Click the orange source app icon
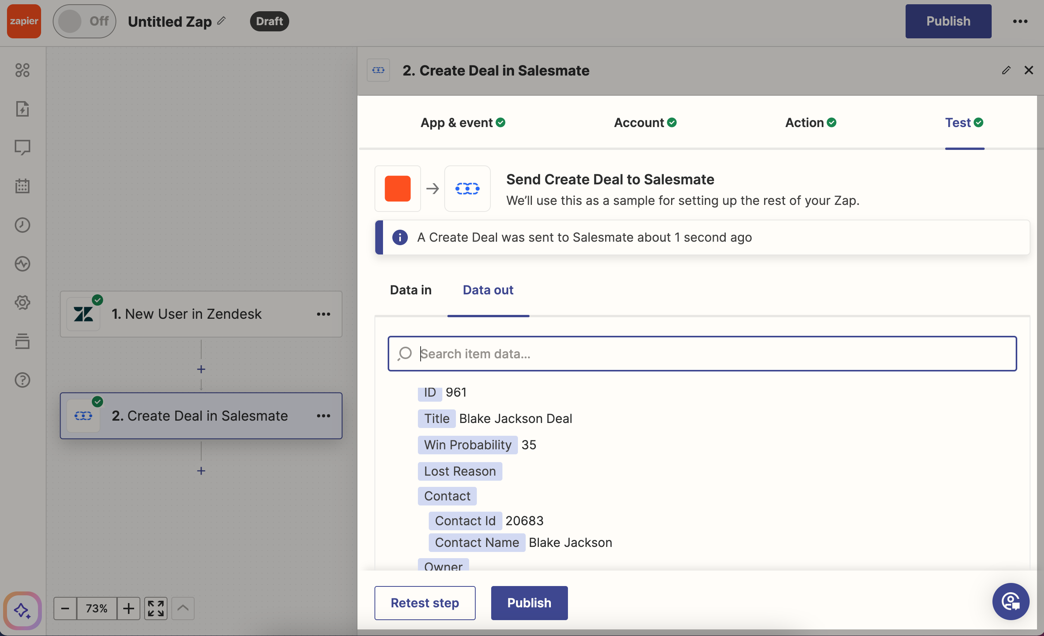 click(397, 188)
